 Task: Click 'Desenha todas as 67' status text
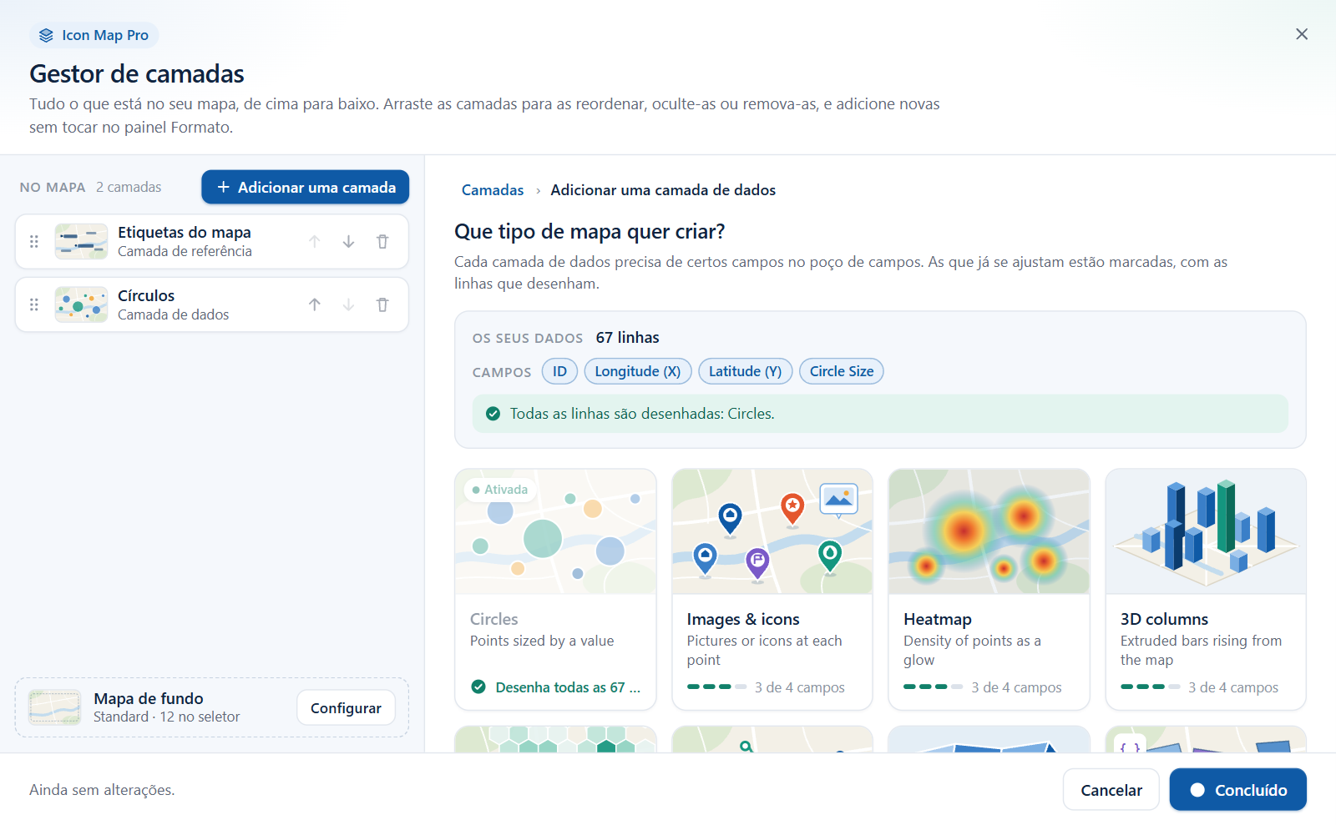(568, 687)
